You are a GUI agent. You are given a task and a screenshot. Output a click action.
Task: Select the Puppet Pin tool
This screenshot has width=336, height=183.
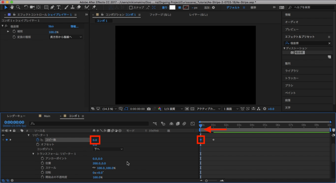(94, 7)
